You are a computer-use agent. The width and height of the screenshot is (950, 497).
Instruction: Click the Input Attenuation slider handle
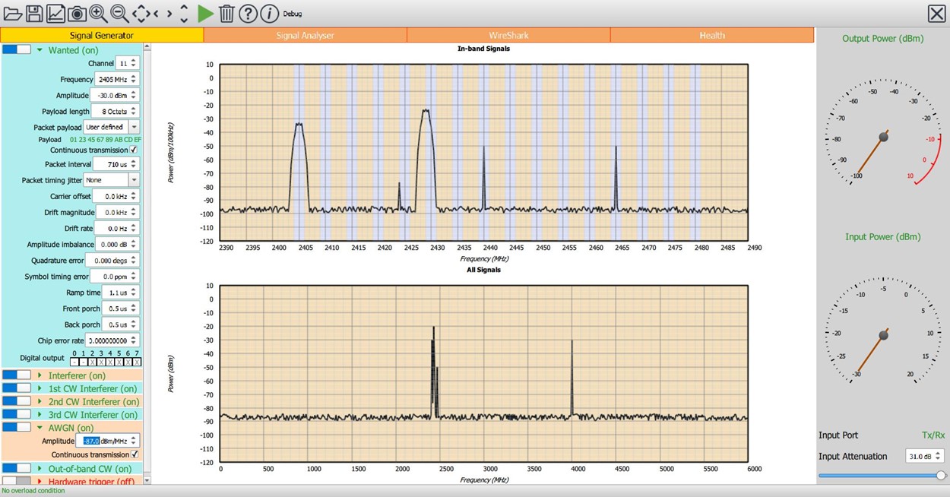point(941,475)
